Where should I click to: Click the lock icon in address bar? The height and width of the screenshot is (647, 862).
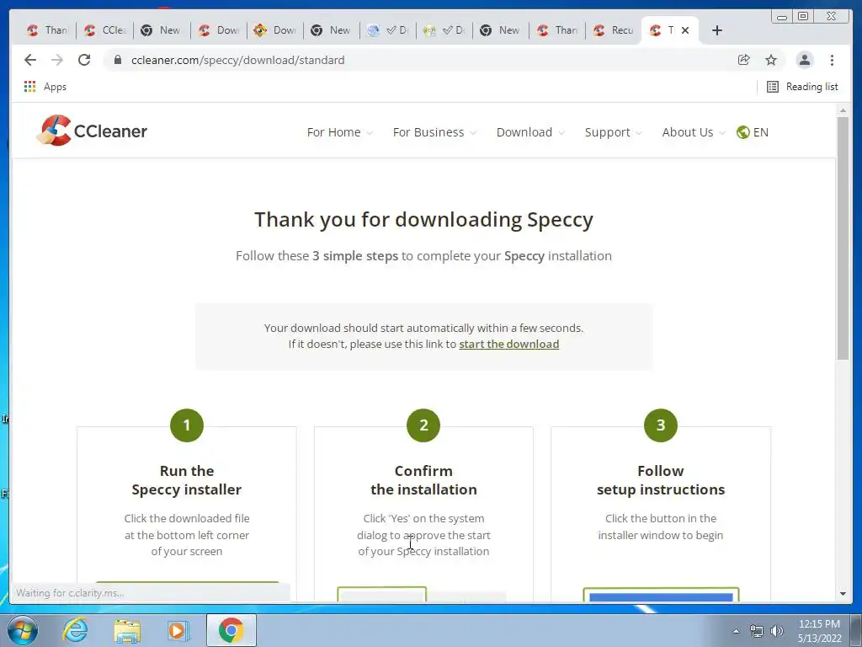point(117,60)
